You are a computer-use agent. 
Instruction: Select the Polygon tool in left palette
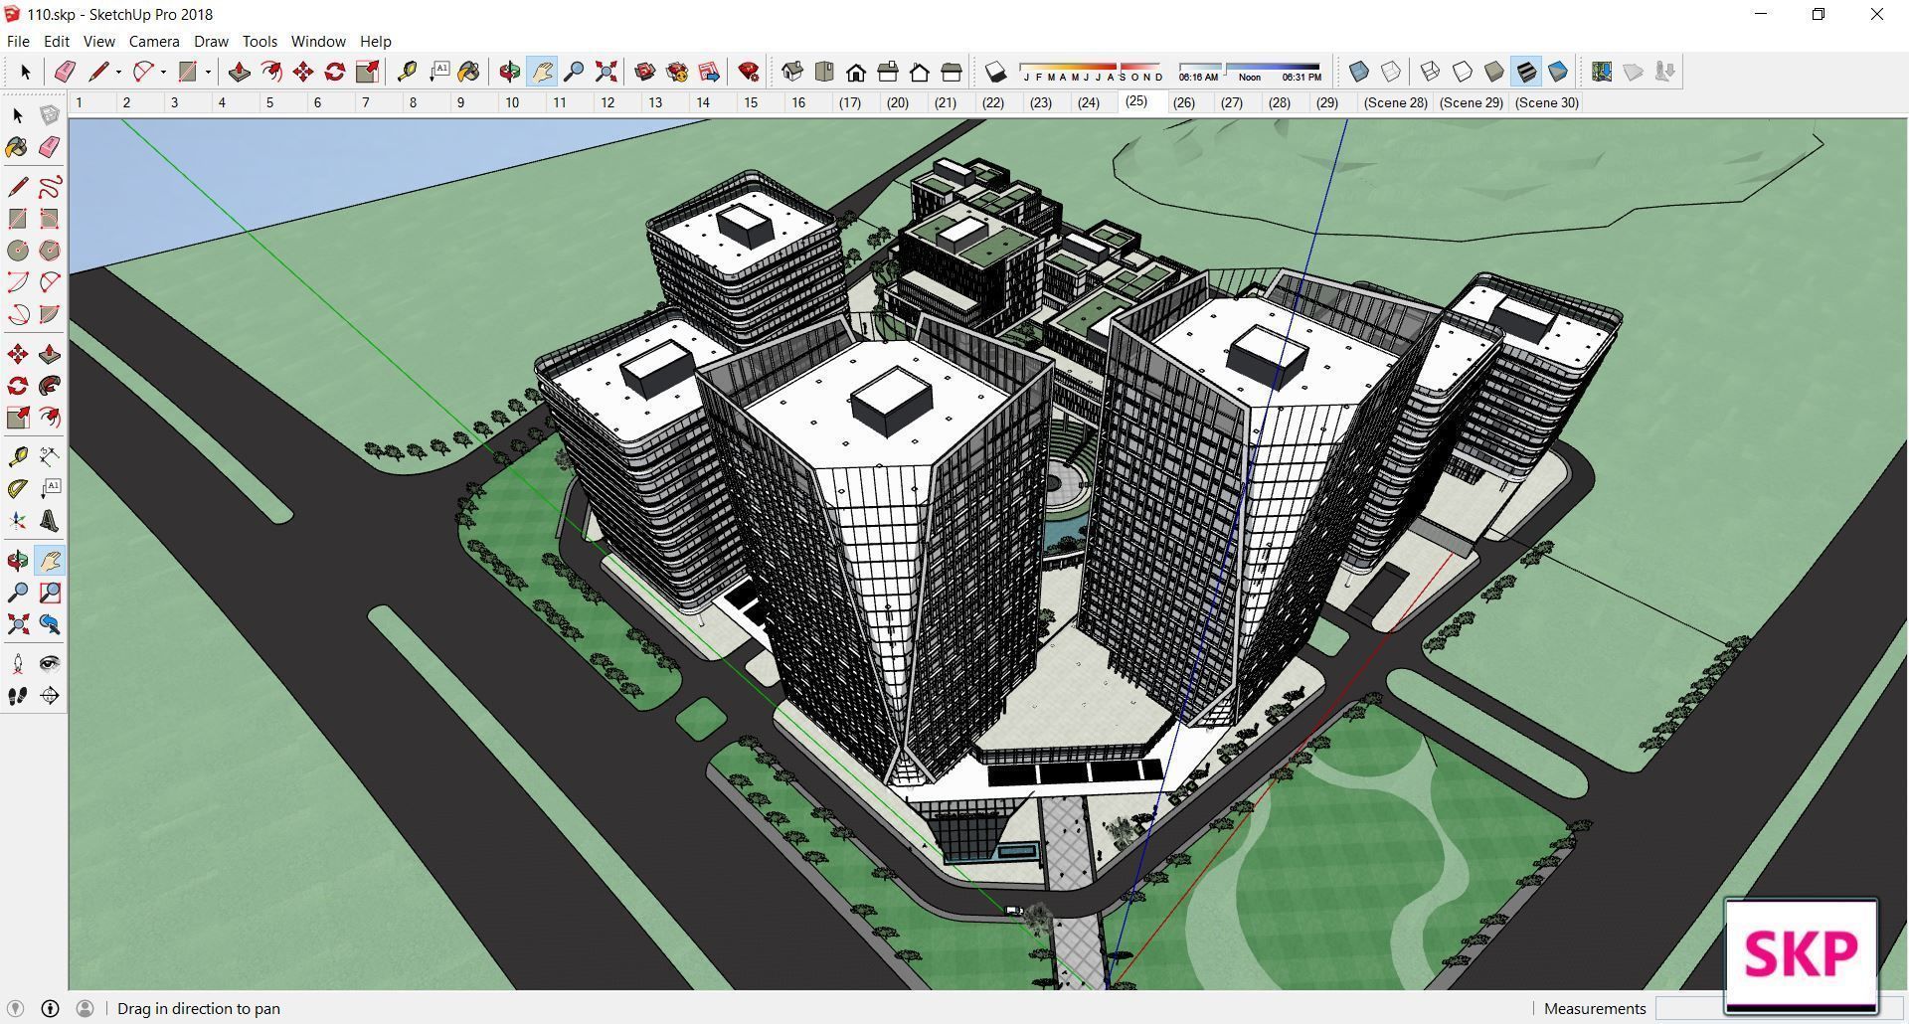[50, 251]
